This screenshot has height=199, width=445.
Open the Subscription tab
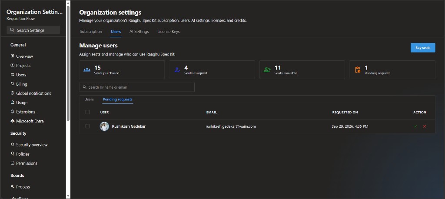coord(91,32)
